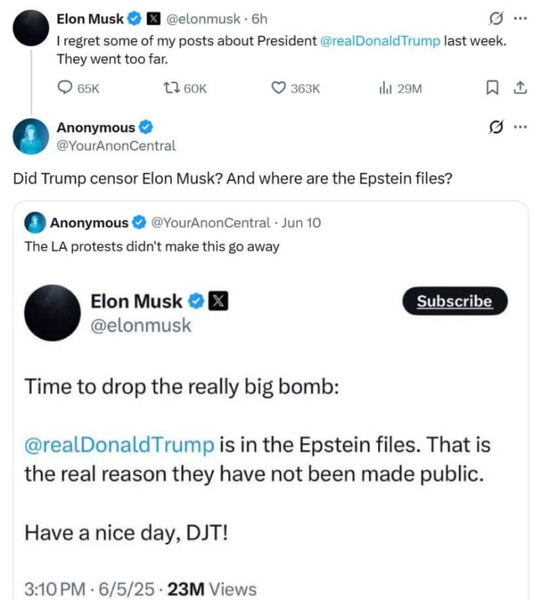The height and width of the screenshot is (600, 541).
Task: Click the @YourAnonCentral handle under Anonymous
Action: (116, 145)
